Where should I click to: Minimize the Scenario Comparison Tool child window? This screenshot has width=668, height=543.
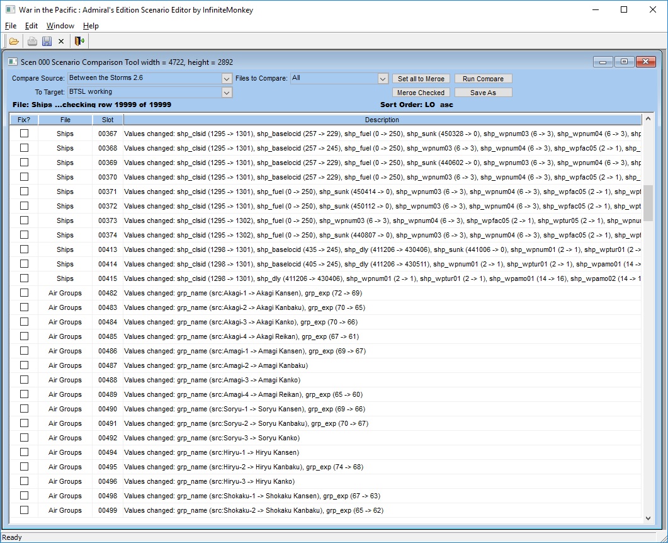(603, 62)
